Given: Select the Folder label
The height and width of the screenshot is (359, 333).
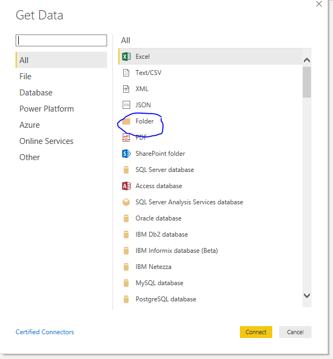Looking at the screenshot, I should pyautogui.click(x=145, y=121).
